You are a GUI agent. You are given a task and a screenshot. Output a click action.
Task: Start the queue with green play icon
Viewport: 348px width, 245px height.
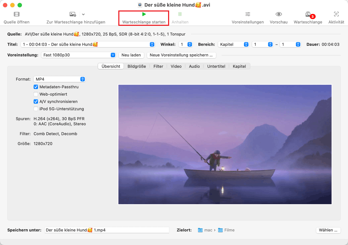tap(144, 14)
